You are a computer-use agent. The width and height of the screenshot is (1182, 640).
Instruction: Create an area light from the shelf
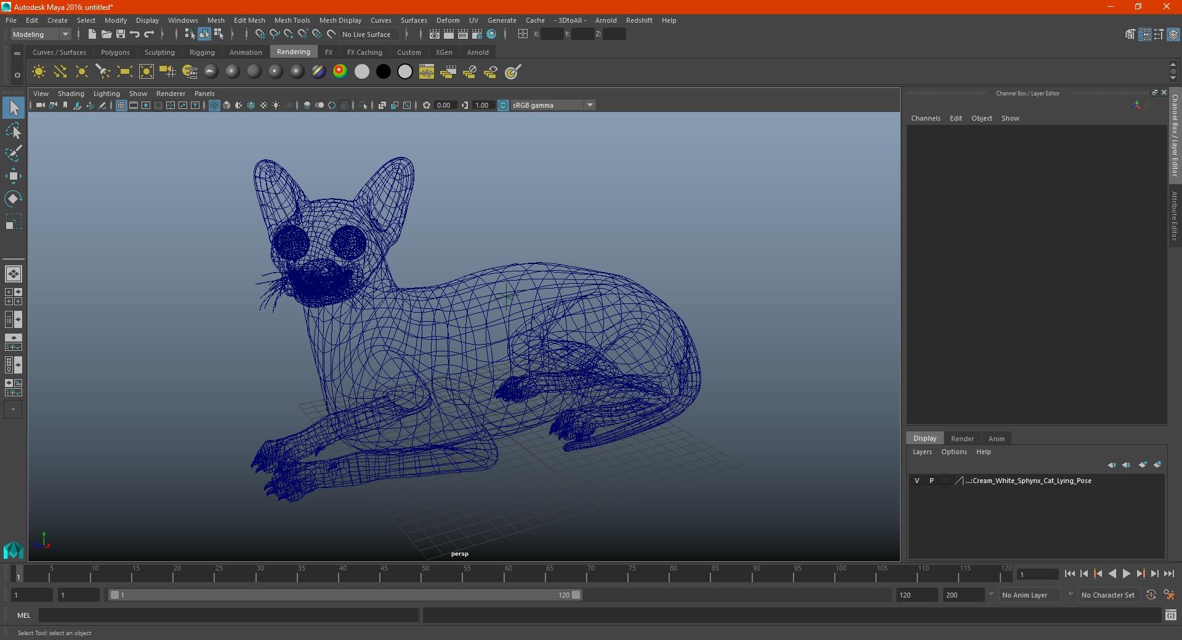125,72
